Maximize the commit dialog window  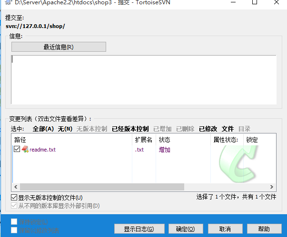(x=255, y=3)
